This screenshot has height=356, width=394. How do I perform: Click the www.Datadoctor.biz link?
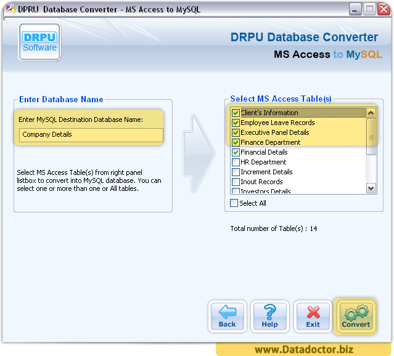(x=304, y=349)
